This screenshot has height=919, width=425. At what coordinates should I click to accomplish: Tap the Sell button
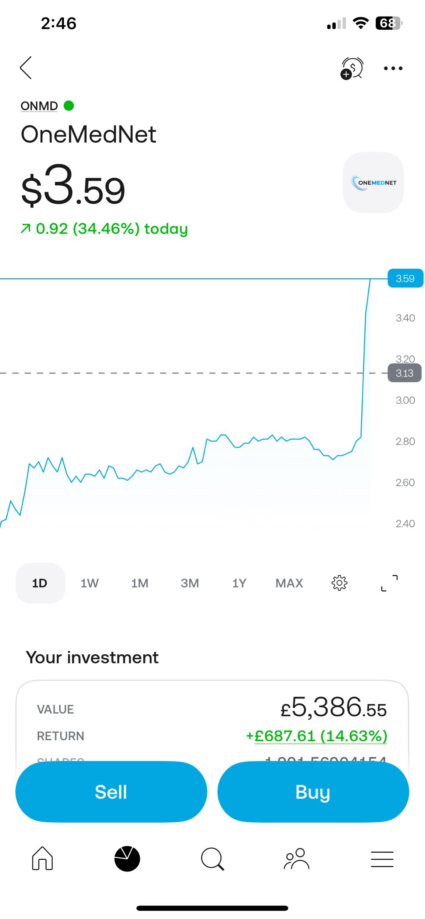tap(111, 791)
